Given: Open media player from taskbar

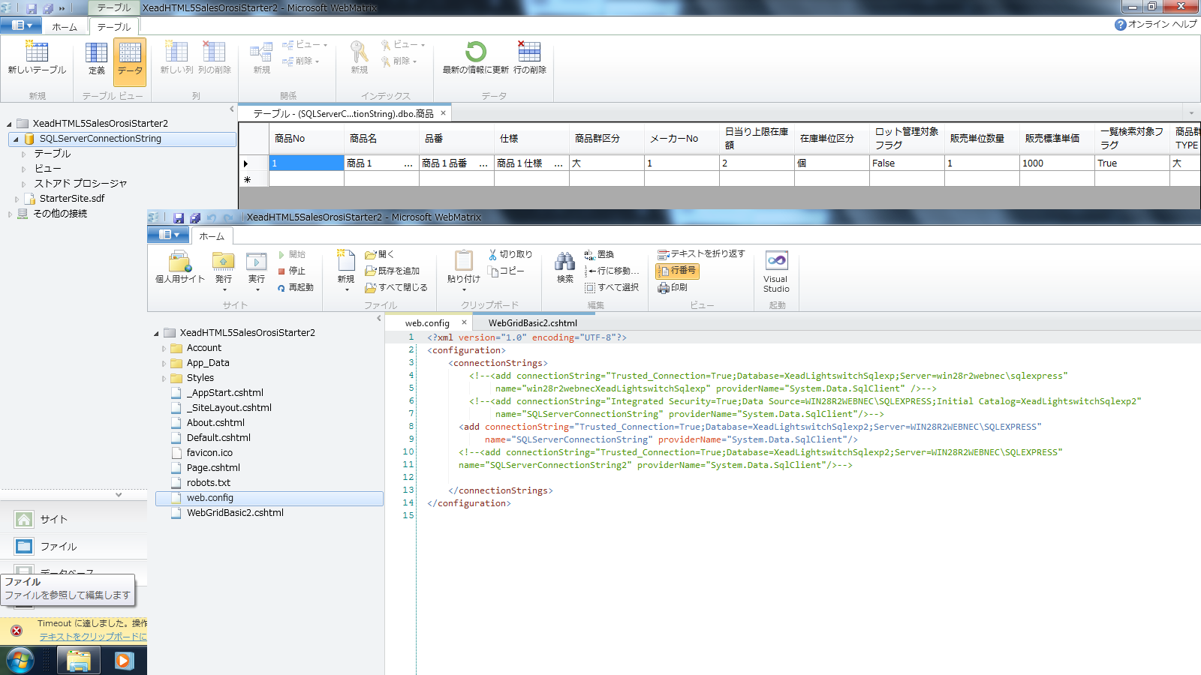Looking at the screenshot, I should click(124, 661).
